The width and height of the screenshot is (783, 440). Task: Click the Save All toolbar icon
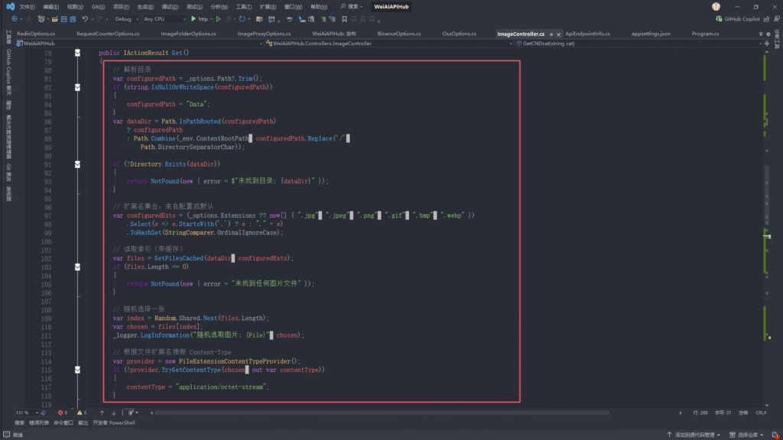72,18
